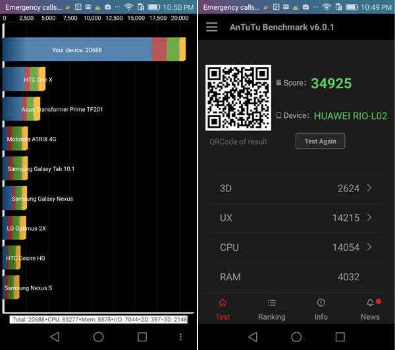Screen dimensions: 395x350
Task: Tap Home navigation button in AnTuTu screen
Action: pyautogui.click(x=296, y=337)
